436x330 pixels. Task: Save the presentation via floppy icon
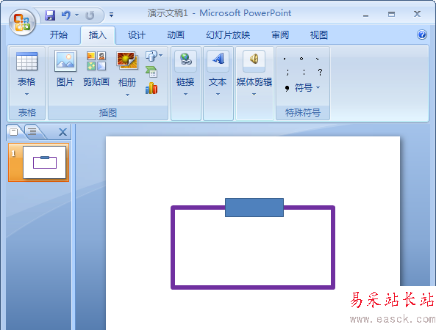point(50,15)
